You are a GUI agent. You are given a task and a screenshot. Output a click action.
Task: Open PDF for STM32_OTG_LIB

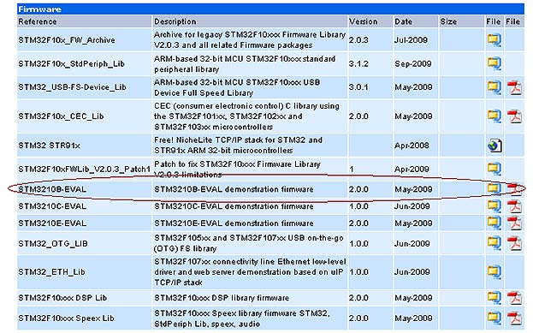[514, 243]
